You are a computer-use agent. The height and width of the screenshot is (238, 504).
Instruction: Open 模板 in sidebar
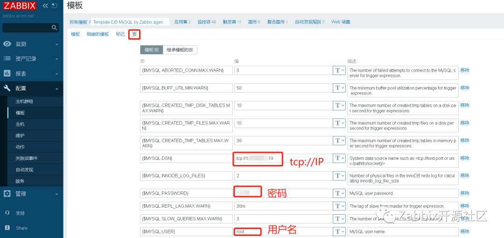(20, 113)
